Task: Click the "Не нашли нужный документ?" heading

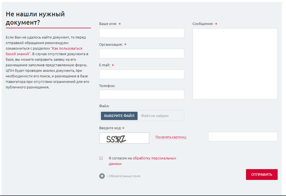Action: (35, 18)
